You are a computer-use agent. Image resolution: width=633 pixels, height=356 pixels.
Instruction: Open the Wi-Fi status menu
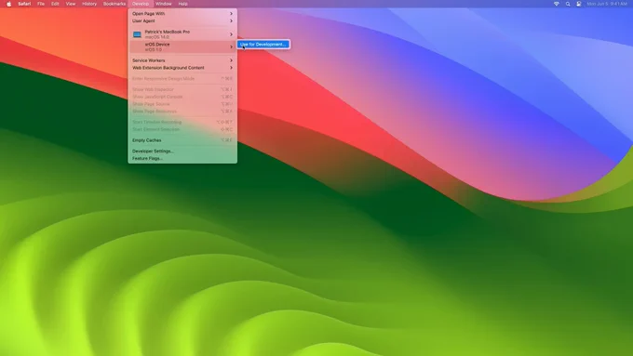click(557, 4)
